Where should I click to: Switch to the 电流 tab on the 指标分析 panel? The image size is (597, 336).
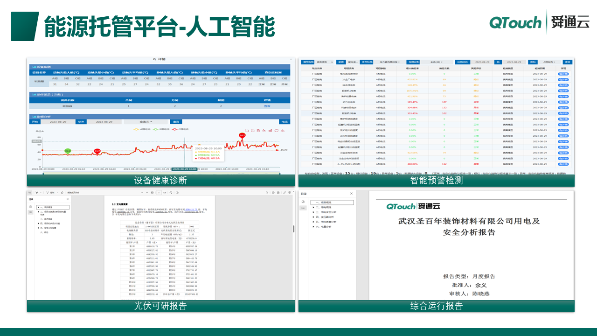pyautogui.click(x=285, y=121)
